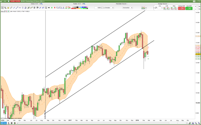Toggle the L checkbox
The height and width of the screenshot is (125, 201).
click(194, 9)
